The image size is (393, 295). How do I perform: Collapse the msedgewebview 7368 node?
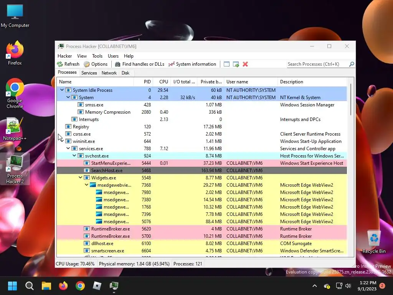[x=86, y=185]
